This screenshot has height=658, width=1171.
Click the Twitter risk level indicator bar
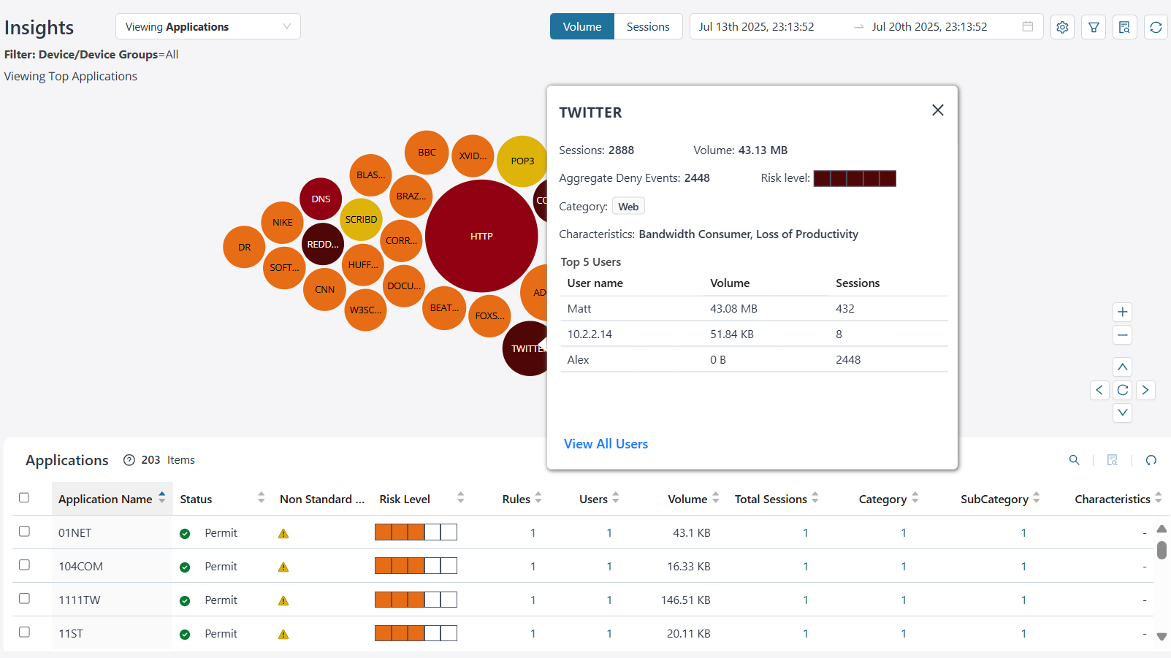click(854, 177)
